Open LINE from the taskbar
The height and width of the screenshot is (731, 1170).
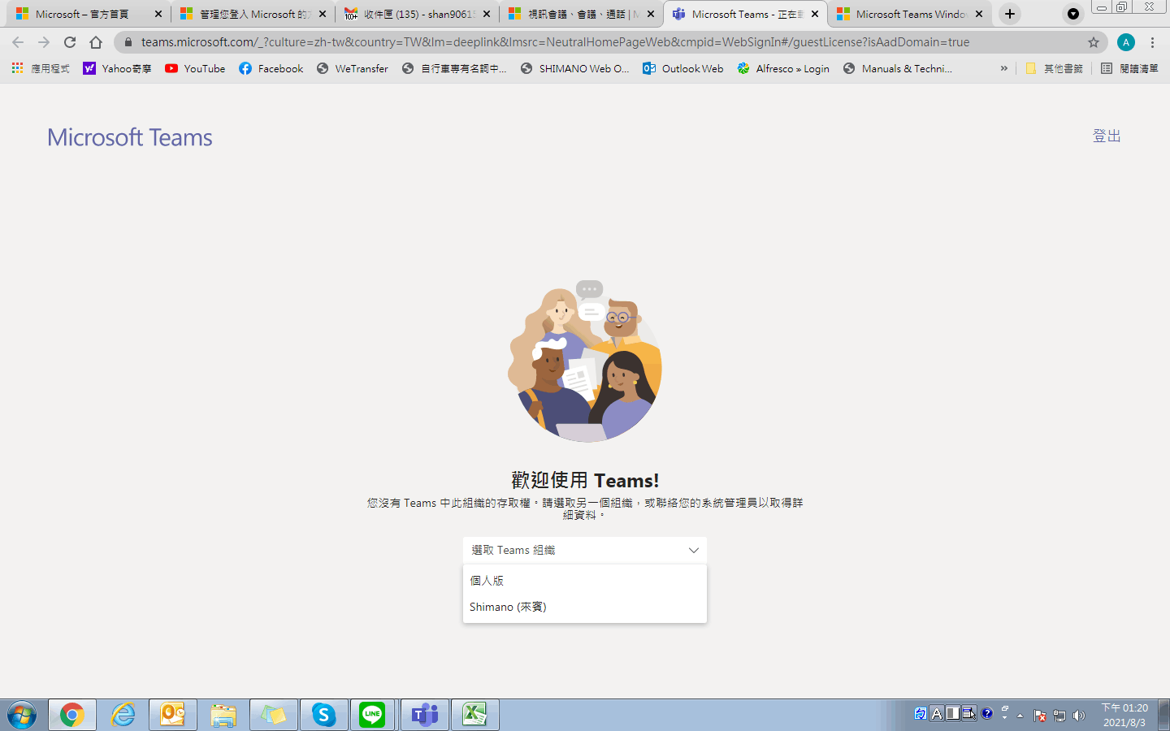(373, 715)
